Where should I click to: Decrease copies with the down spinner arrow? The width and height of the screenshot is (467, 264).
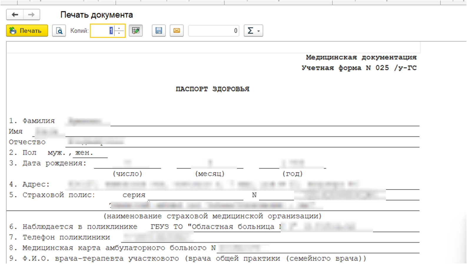(x=119, y=33)
